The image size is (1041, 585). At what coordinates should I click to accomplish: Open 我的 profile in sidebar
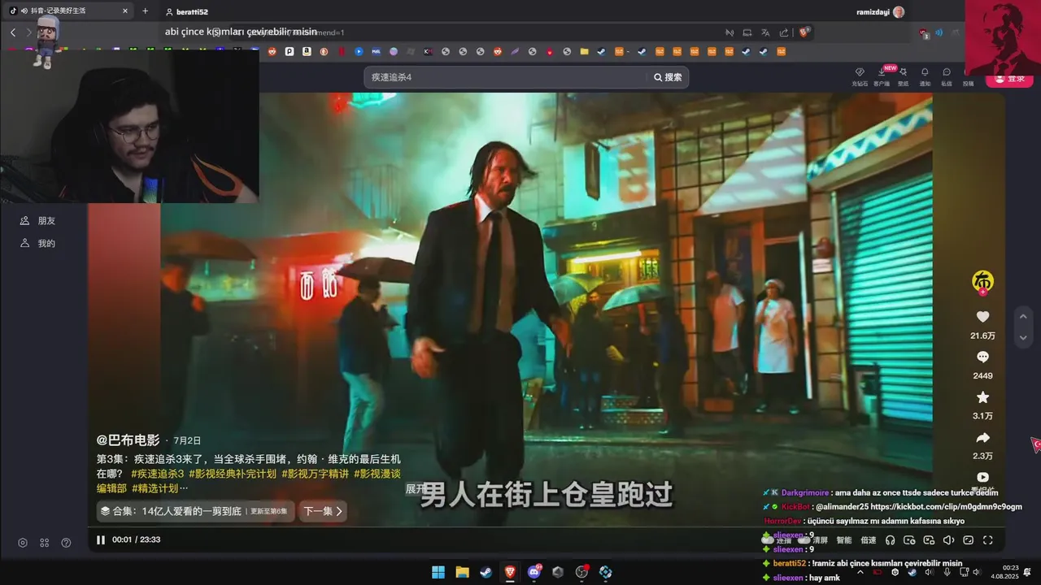point(38,243)
